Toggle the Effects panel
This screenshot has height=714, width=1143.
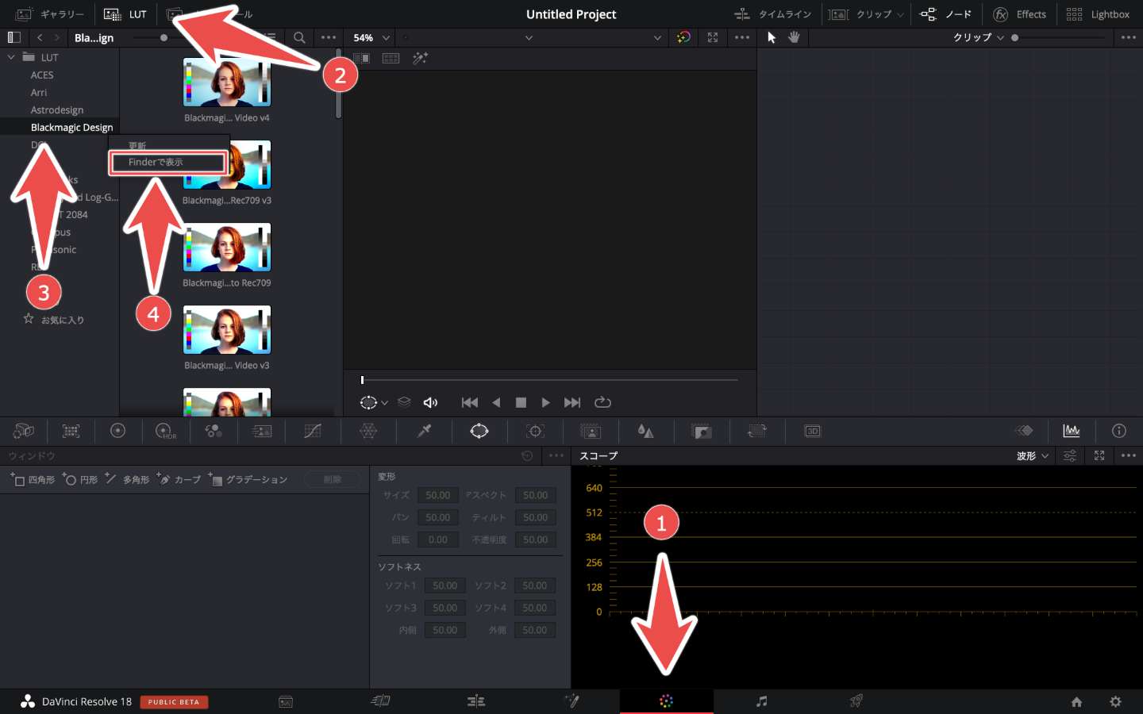pos(1020,14)
